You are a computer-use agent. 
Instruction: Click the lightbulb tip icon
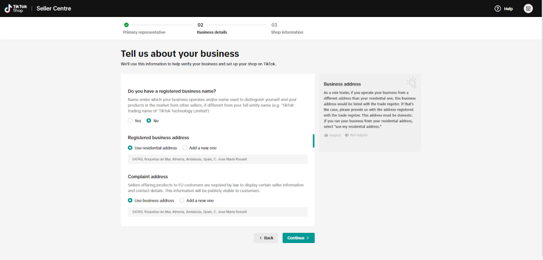(411, 83)
